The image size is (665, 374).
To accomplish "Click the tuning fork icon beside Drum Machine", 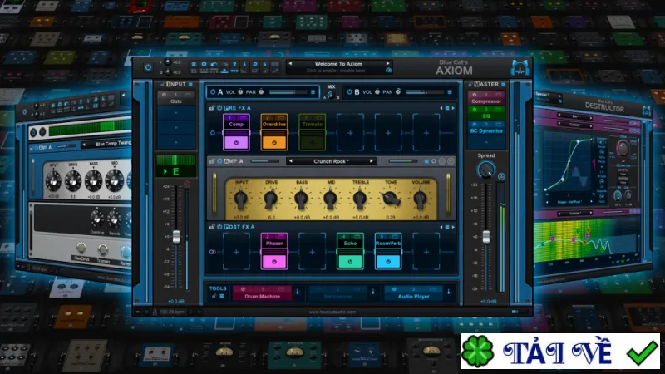I will click(x=298, y=293).
